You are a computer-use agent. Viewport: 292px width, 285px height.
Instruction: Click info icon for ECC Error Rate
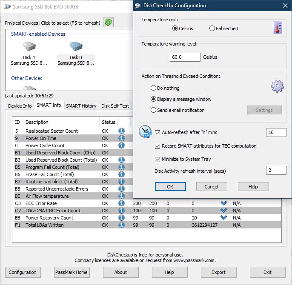coord(121,203)
